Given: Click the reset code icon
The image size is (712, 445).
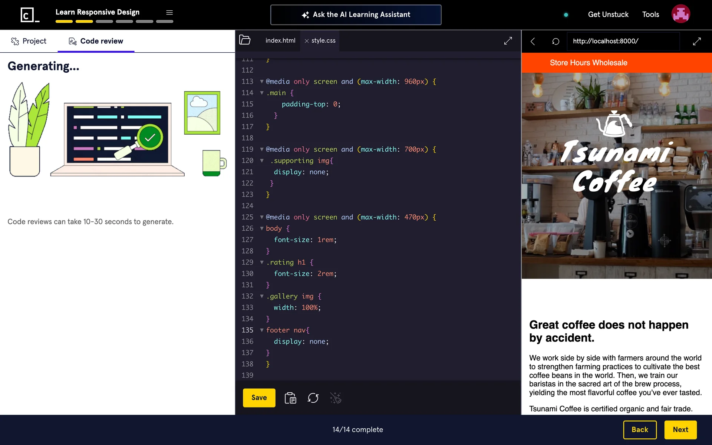Looking at the screenshot, I should click(x=313, y=398).
